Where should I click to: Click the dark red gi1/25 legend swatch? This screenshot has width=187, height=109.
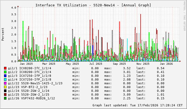(5, 95)
